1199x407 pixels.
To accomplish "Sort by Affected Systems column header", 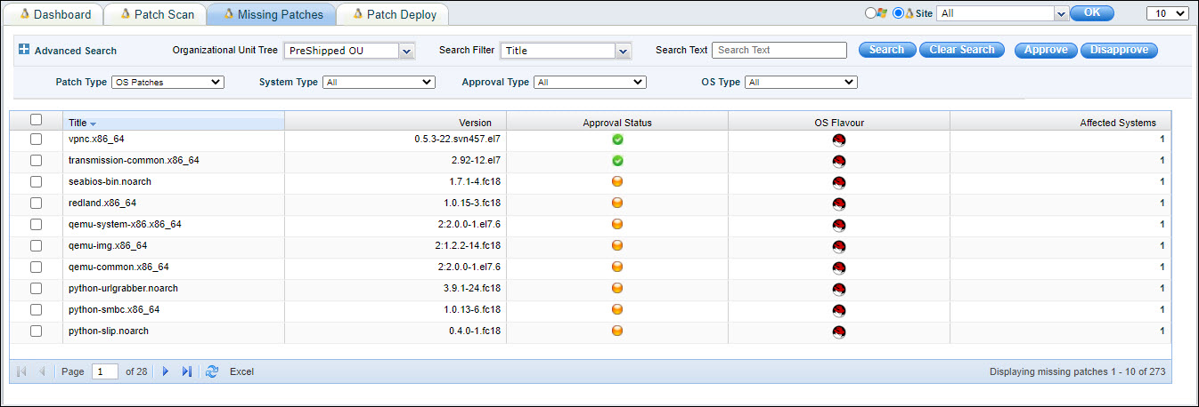I will tap(1061, 123).
